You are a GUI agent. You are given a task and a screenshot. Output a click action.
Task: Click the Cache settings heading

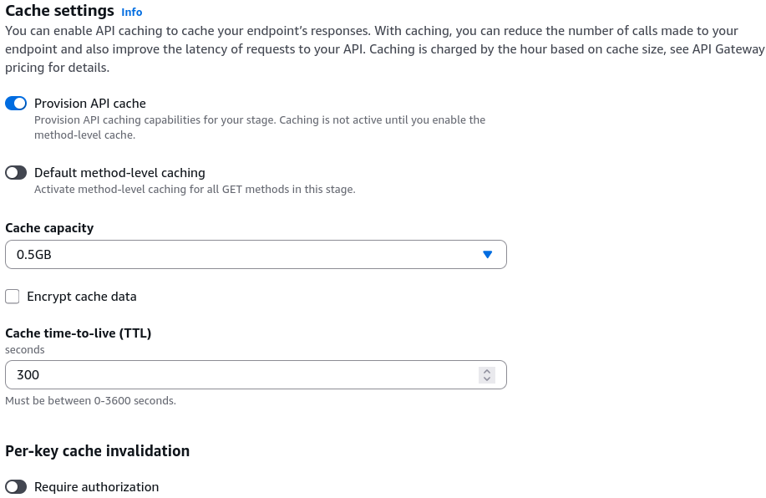[x=59, y=10]
